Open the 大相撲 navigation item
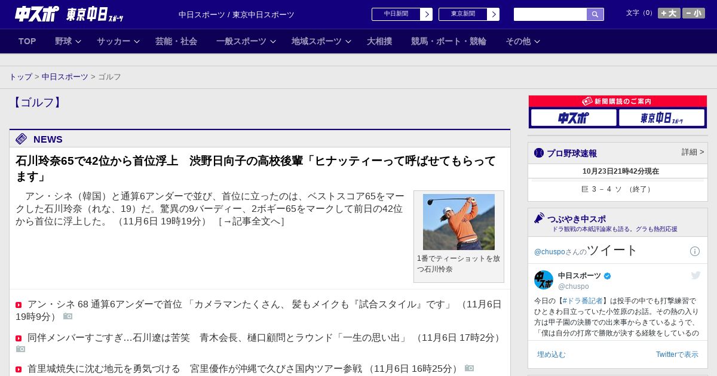This screenshot has height=376, width=717. click(x=379, y=41)
